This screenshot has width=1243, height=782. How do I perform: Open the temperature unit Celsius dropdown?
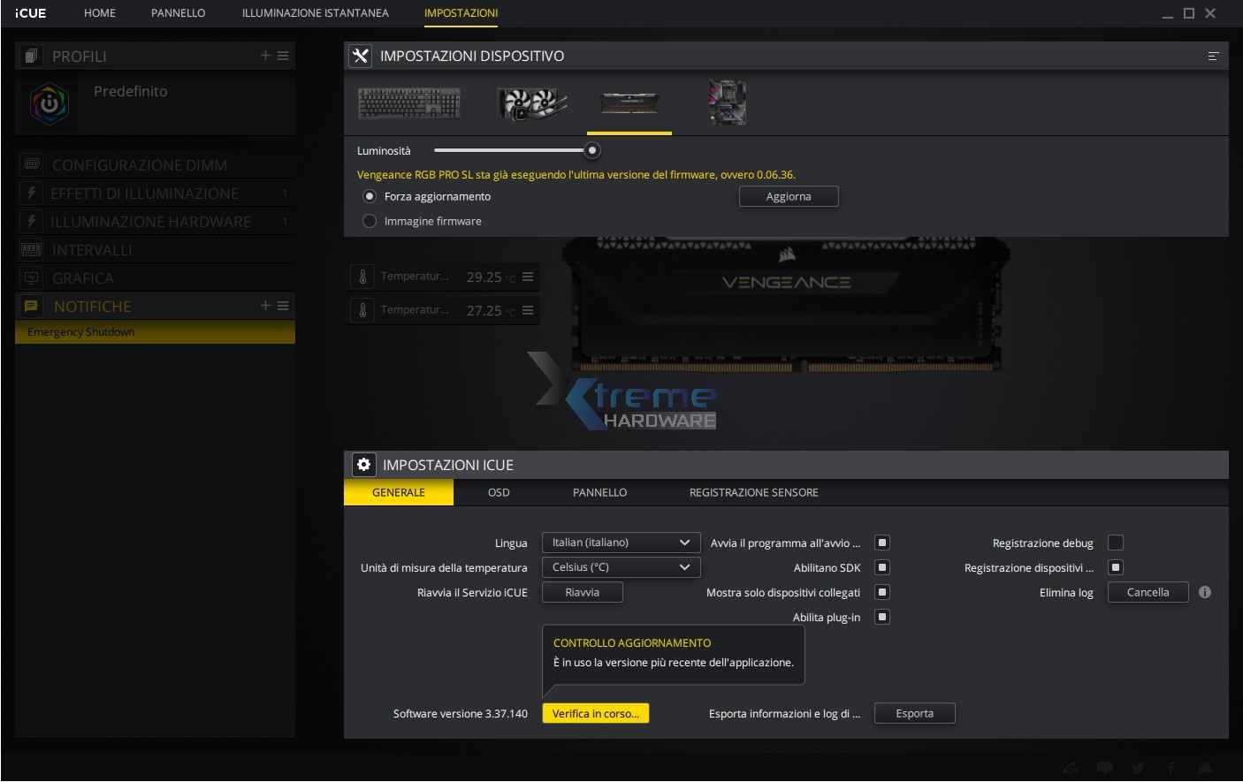click(x=621, y=567)
